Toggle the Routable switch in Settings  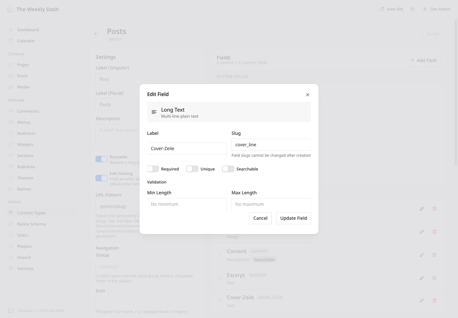pyautogui.click(x=101, y=159)
